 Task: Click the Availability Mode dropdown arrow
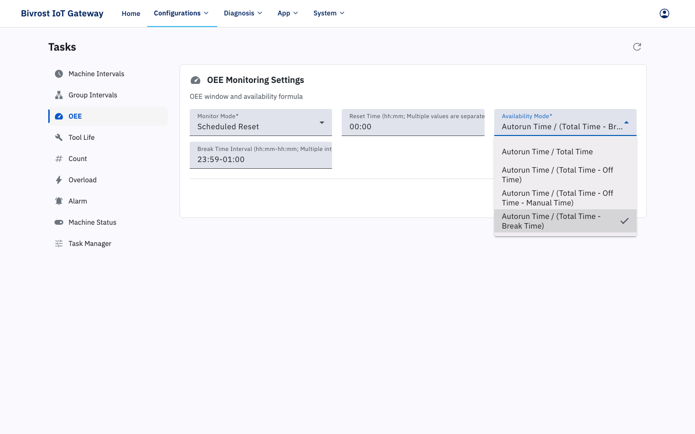click(x=626, y=122)
